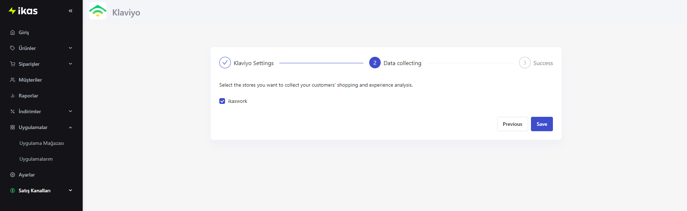Expand the Ürünler submenu chevron
Image resolution: width=687 pixels, height=211 pixels.
[x=70, y=48]
